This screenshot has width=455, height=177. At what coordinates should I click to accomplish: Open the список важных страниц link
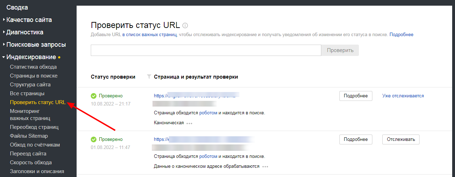[149, 35]
